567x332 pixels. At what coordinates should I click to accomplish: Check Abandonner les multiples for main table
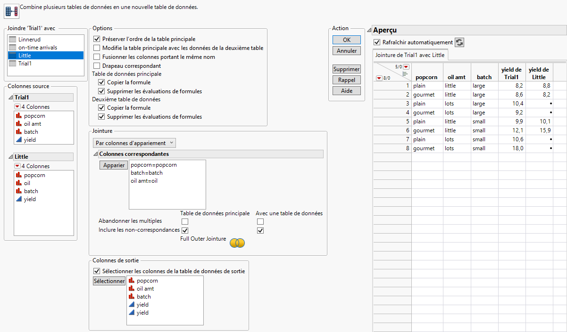coord(185,221)
